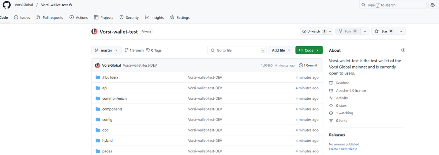Open the master branch dropdown
The height and width of the screenshot is (155, 439).
(x=106, y=50)
